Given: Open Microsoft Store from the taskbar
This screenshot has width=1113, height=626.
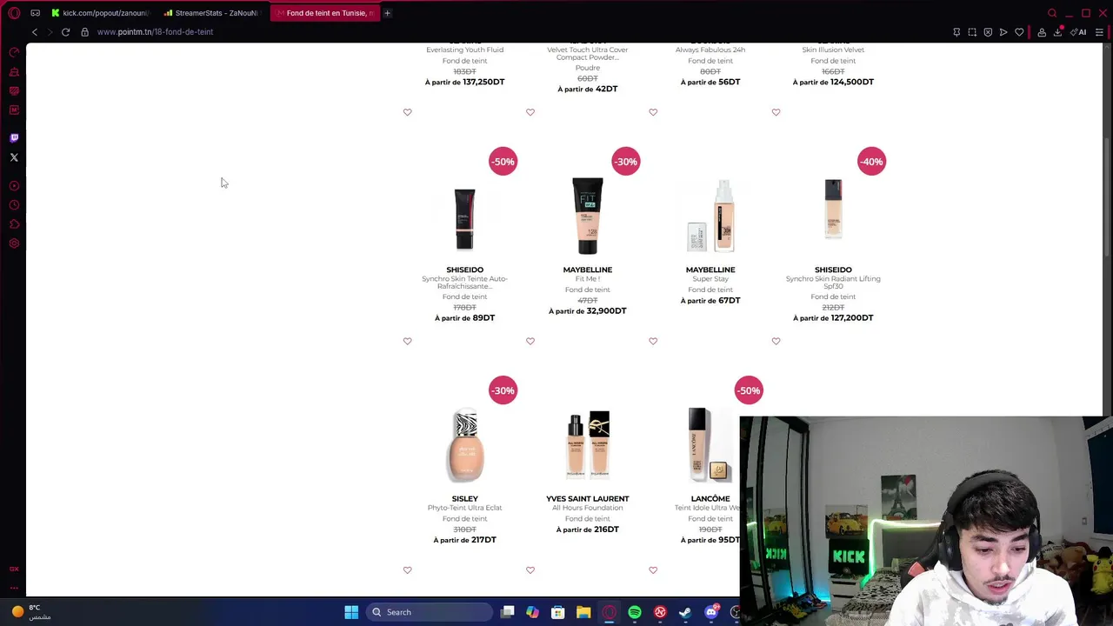Looking at the screenshot, I should [x=558, y=612].
